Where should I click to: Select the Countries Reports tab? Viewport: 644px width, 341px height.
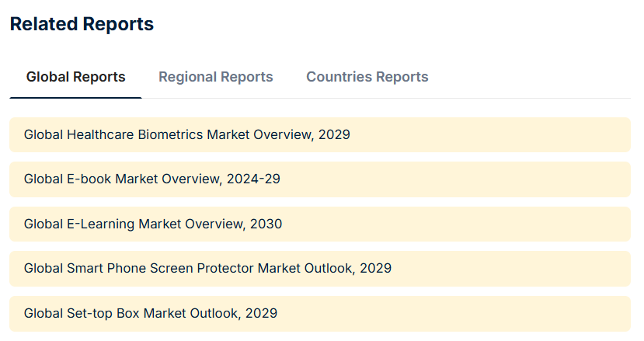[367, 77]
